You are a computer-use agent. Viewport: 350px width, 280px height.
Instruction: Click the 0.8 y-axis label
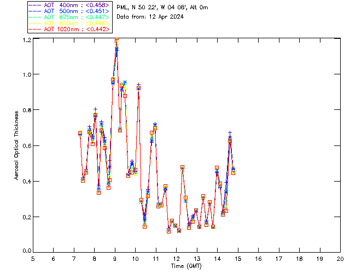click(x=27, y=110)
